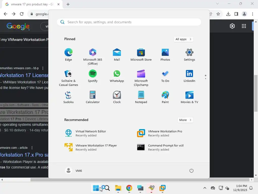Image resolution: width=258 pixels, height=194 pixels.
Task: Click the muted volume icon in tray
Action: click(227, 188)
